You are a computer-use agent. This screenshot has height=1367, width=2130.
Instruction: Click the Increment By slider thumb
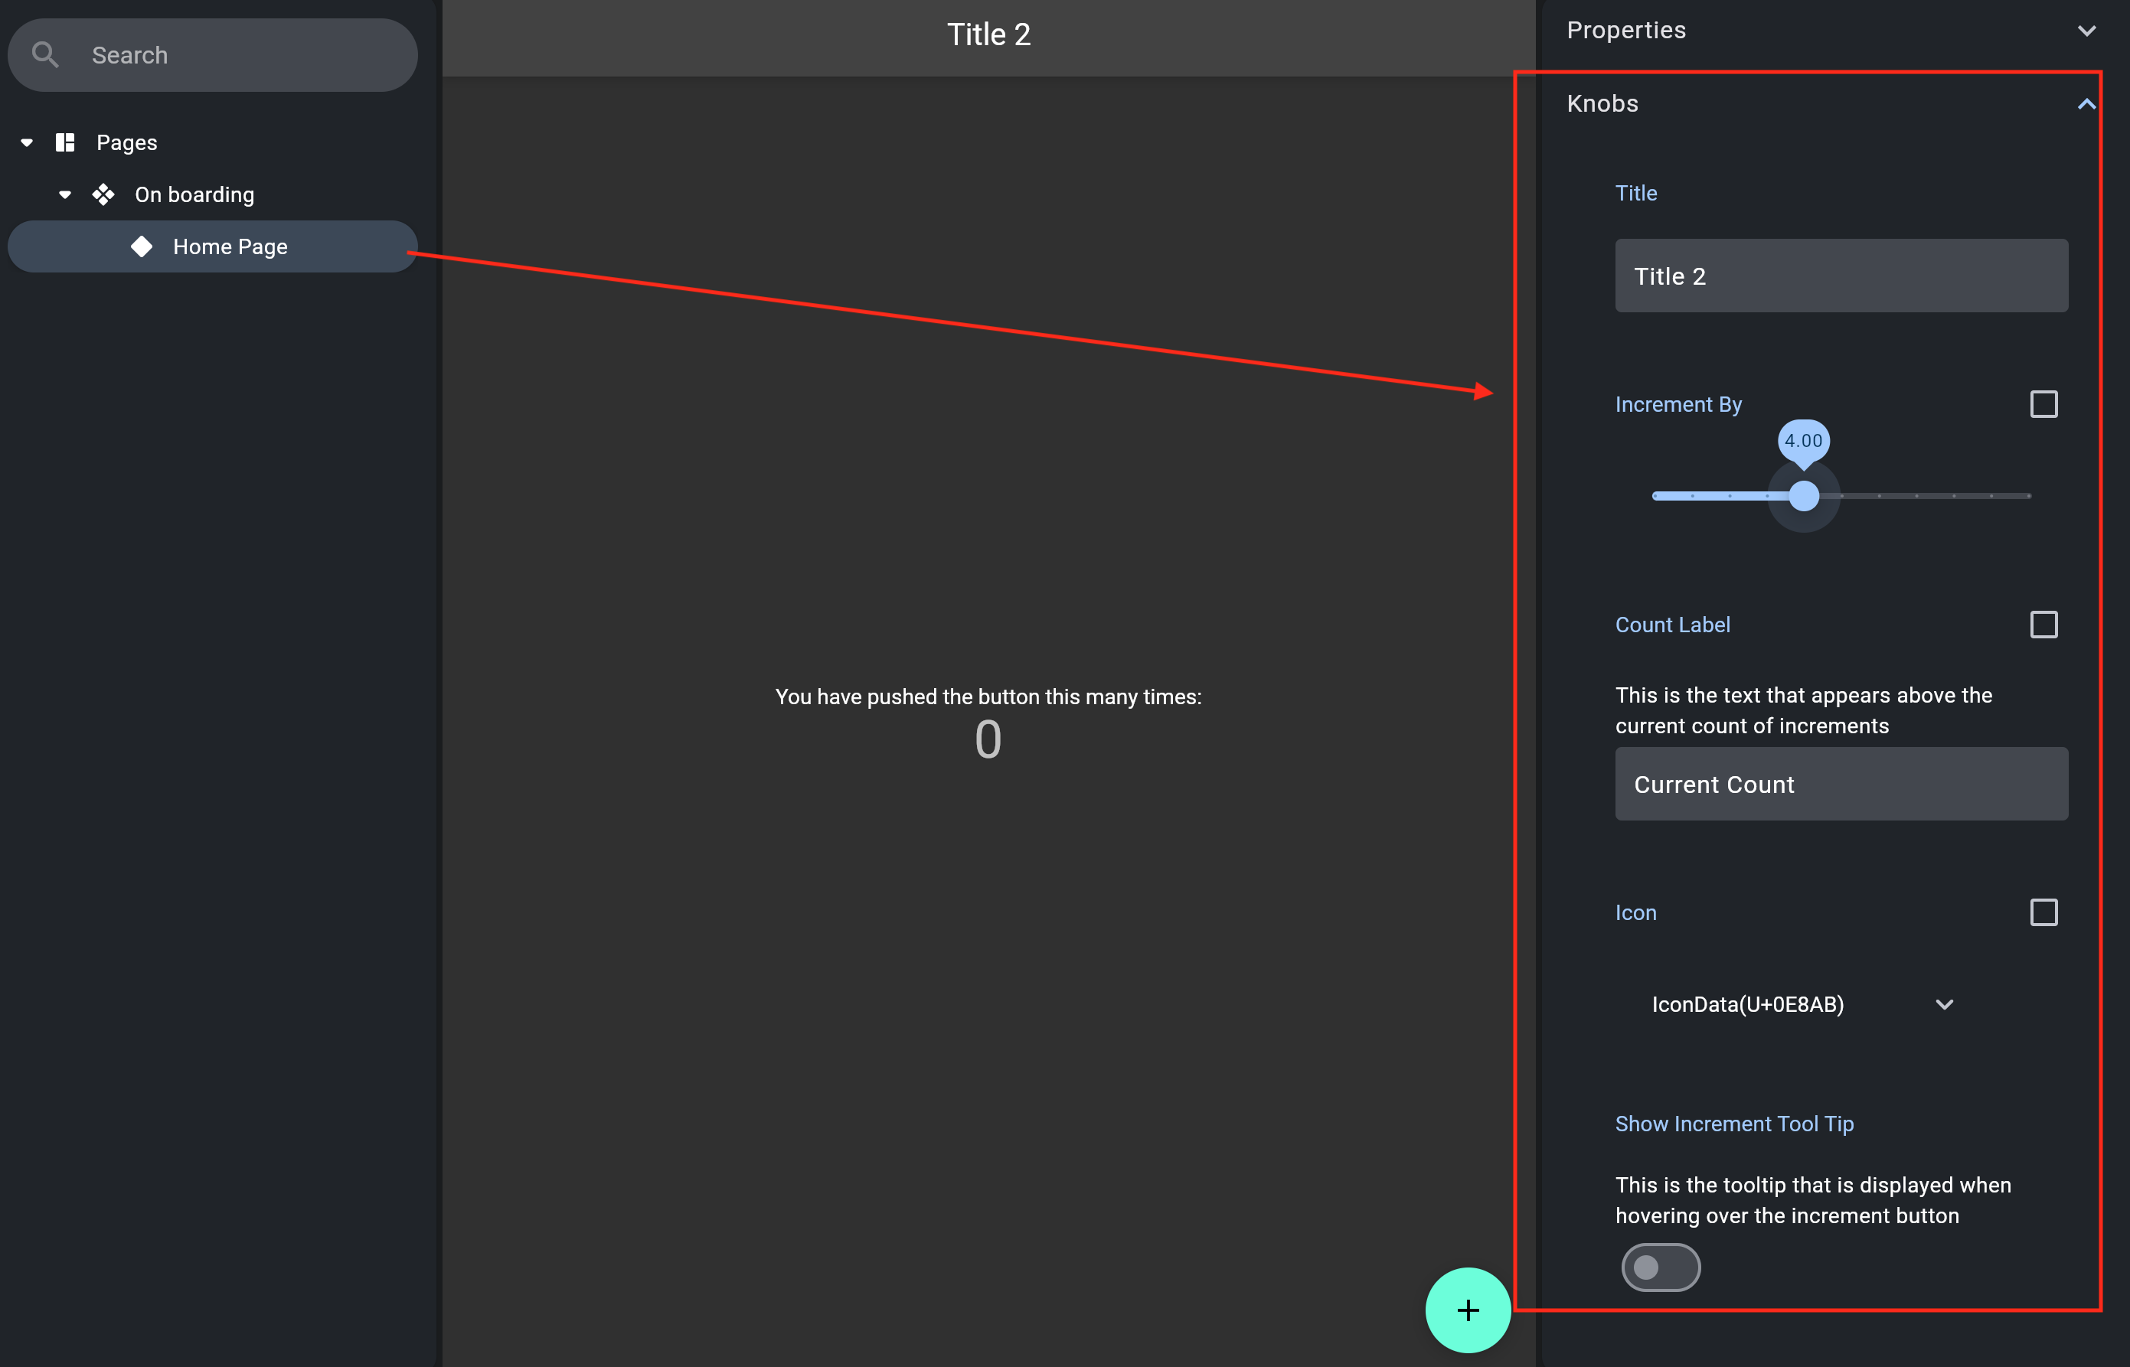(1803, 496)
